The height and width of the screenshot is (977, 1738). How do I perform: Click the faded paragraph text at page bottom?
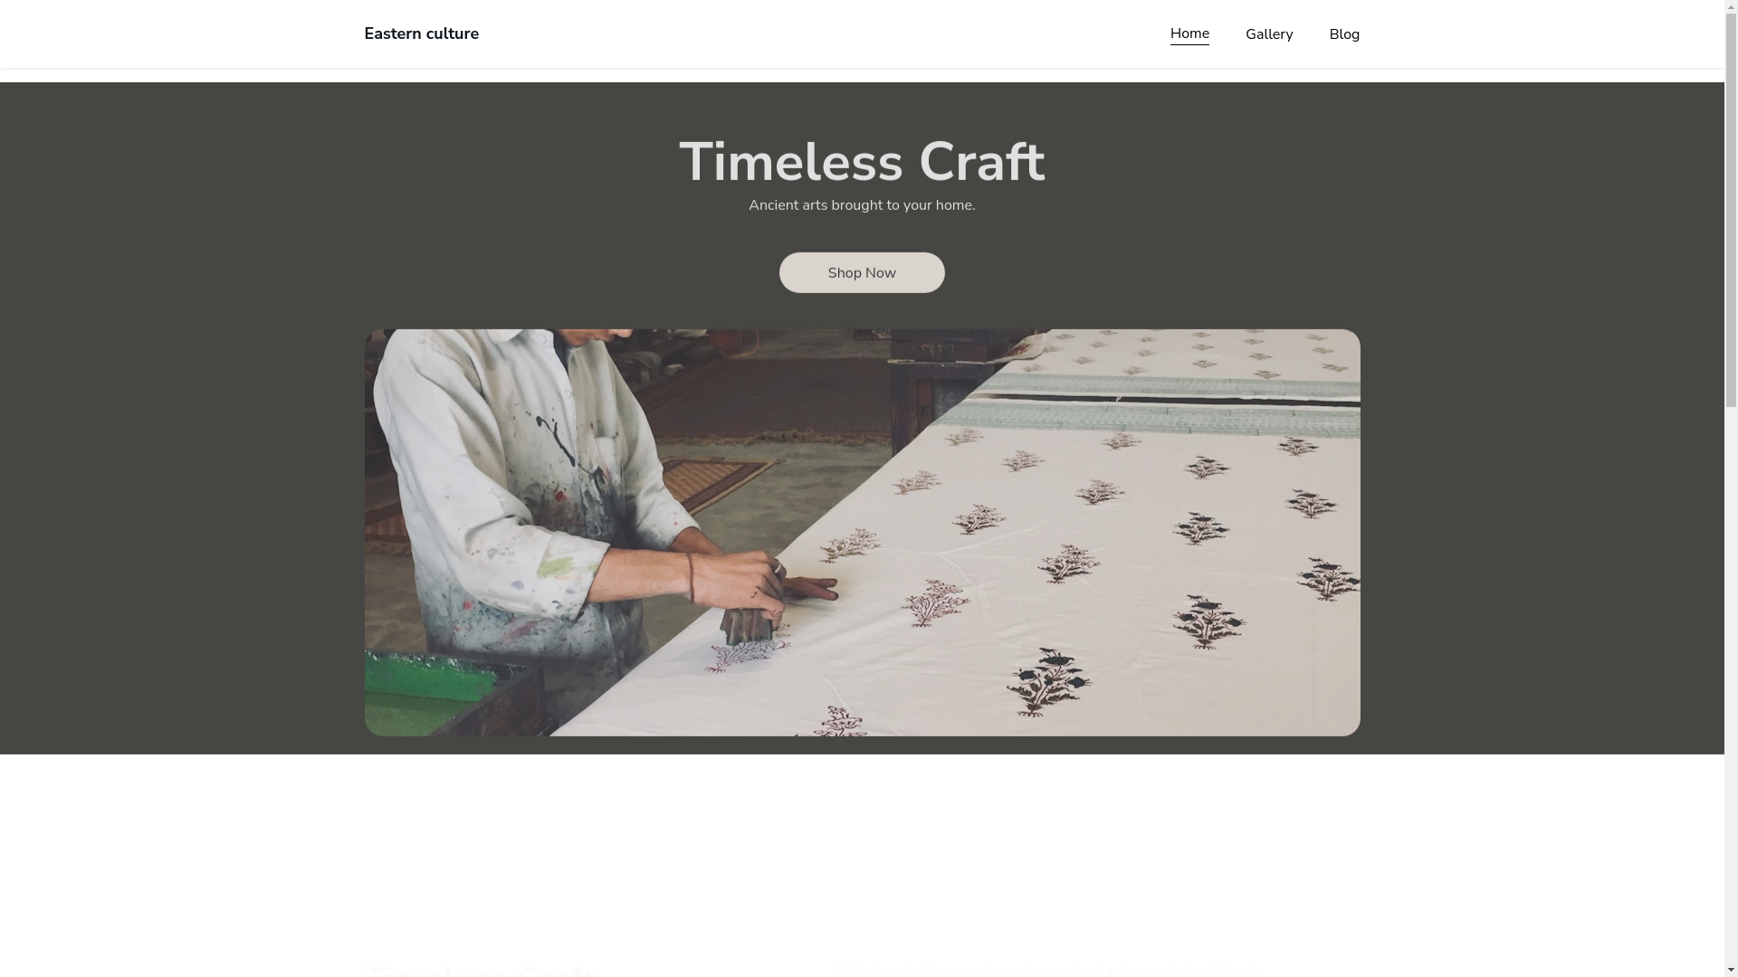(x=1046, y=970)
